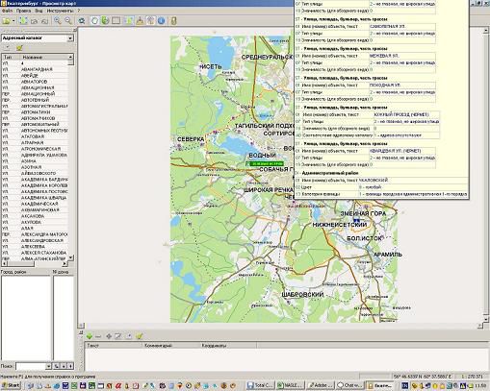Screen dimensions: 490x391
Task: Switch to the Adobe taskbar window
Action: point(321,385)
